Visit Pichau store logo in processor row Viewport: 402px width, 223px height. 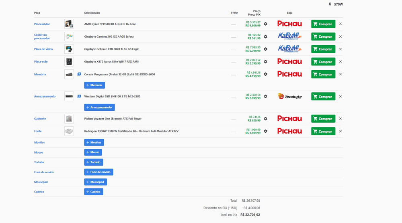[289, 24]
